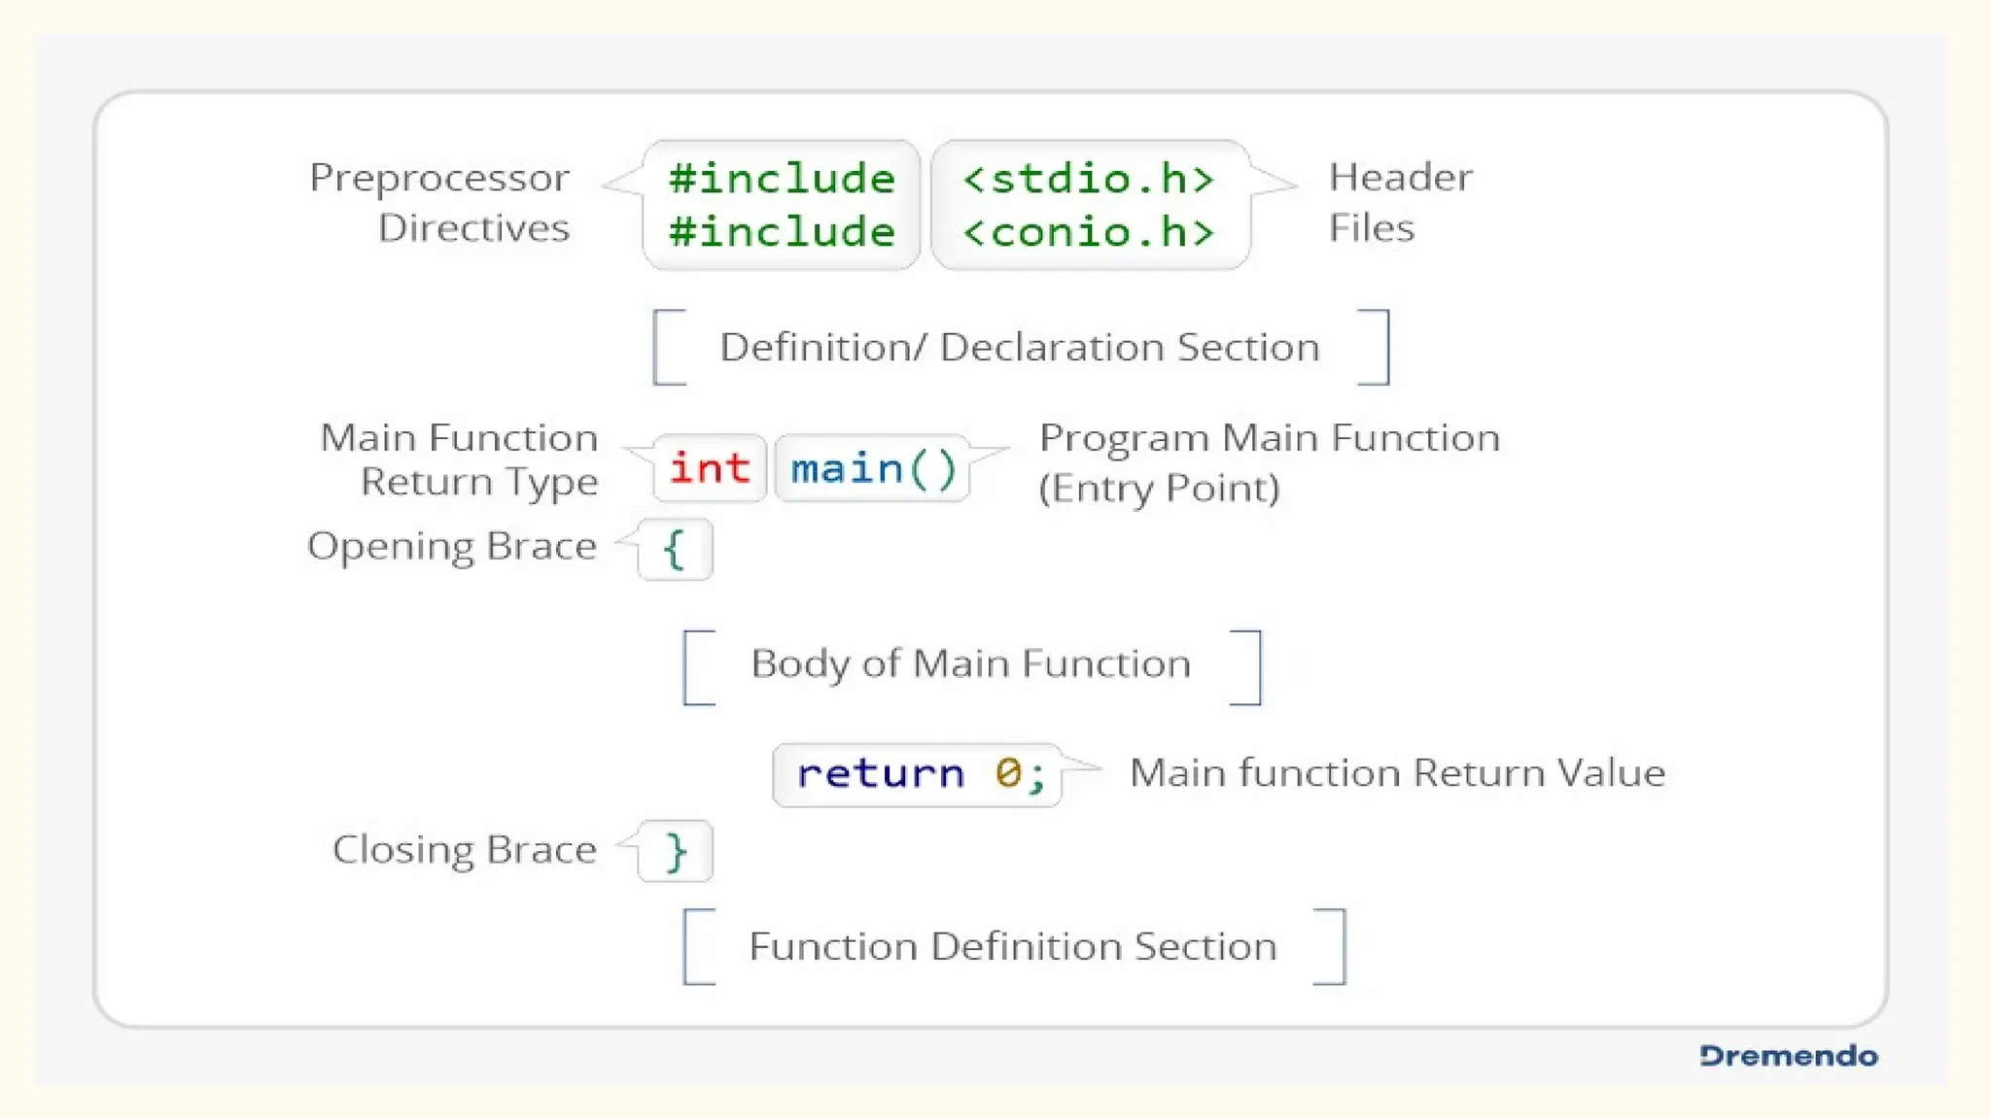Viewport: 1991px width, 1119px height.
Task: Click the Main Function Return Type label
Action: [459, 460]
